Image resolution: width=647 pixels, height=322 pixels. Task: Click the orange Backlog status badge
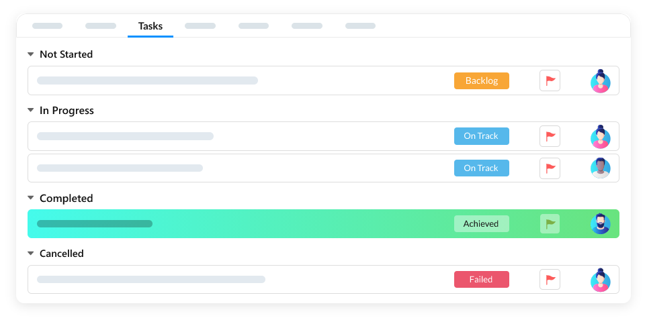[x=481, y=81]
